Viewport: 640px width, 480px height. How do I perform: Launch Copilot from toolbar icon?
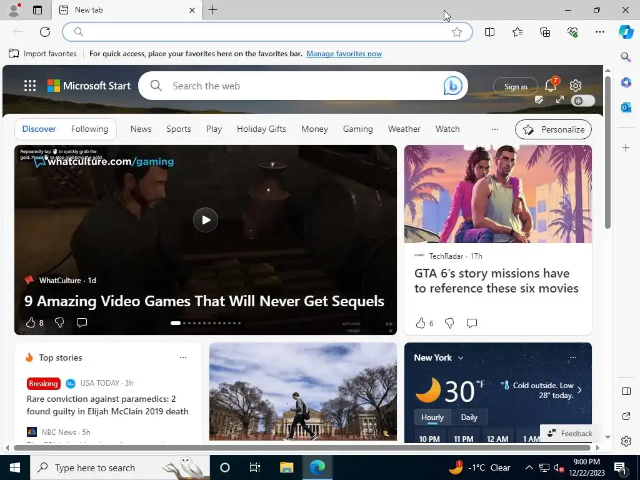point(626,32)
